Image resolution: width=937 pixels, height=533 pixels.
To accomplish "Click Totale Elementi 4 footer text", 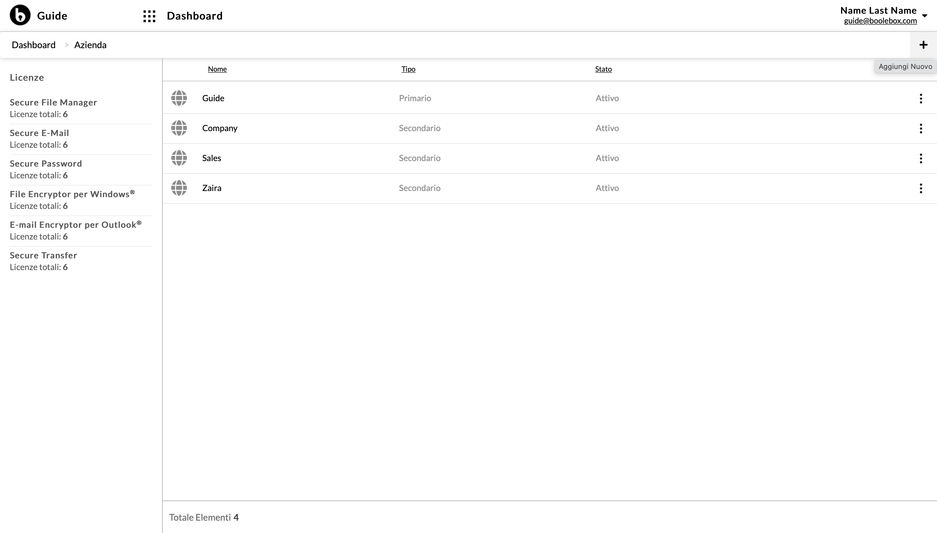I will [x=204, y=518].
